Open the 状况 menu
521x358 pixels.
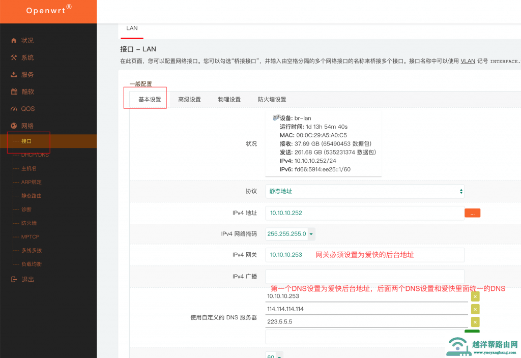[x=27, y=41]
